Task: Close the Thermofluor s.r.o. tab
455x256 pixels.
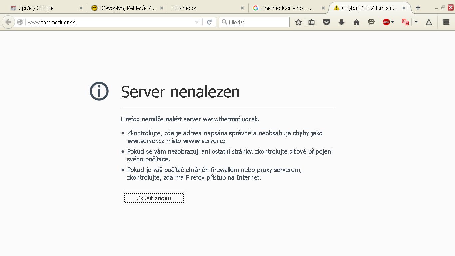Action: pyautogui.click(x=323, y=8)
